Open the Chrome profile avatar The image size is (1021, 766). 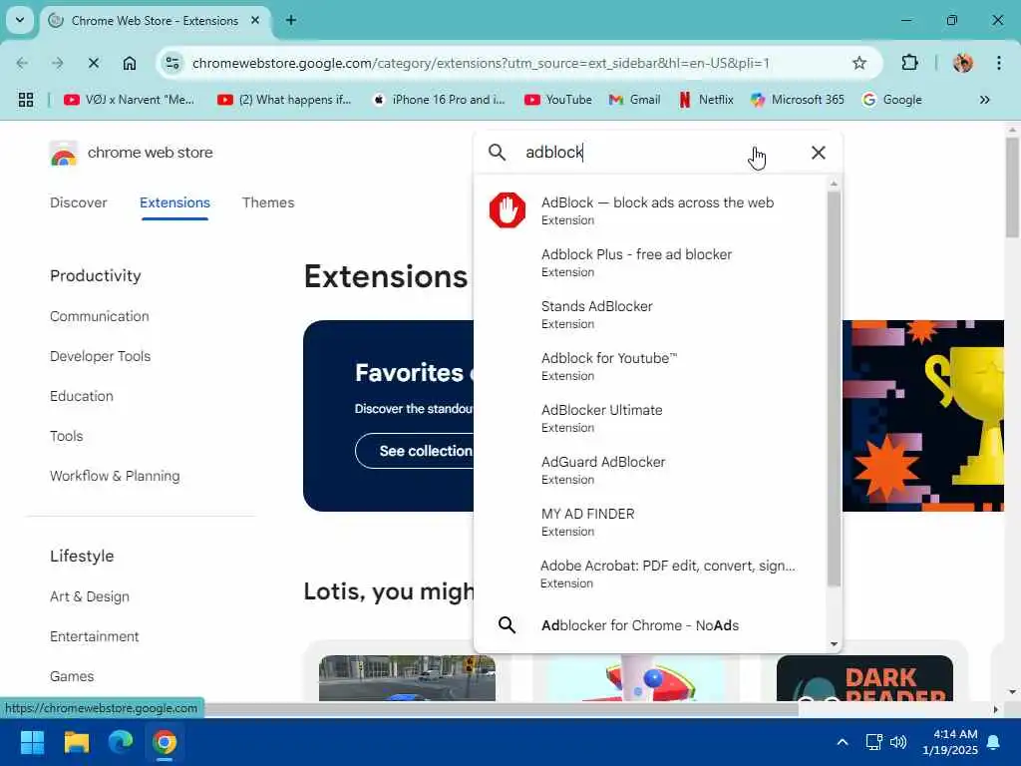click(963, 63)
